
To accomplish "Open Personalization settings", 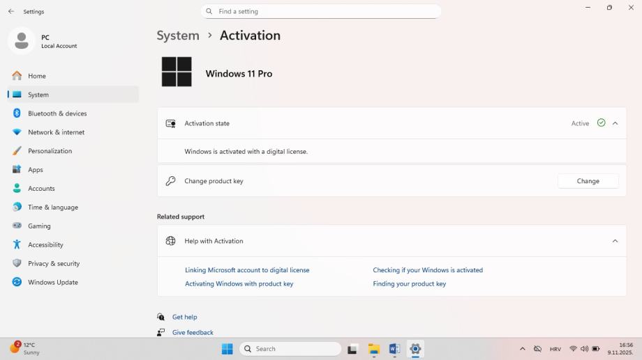I will 73,151.
